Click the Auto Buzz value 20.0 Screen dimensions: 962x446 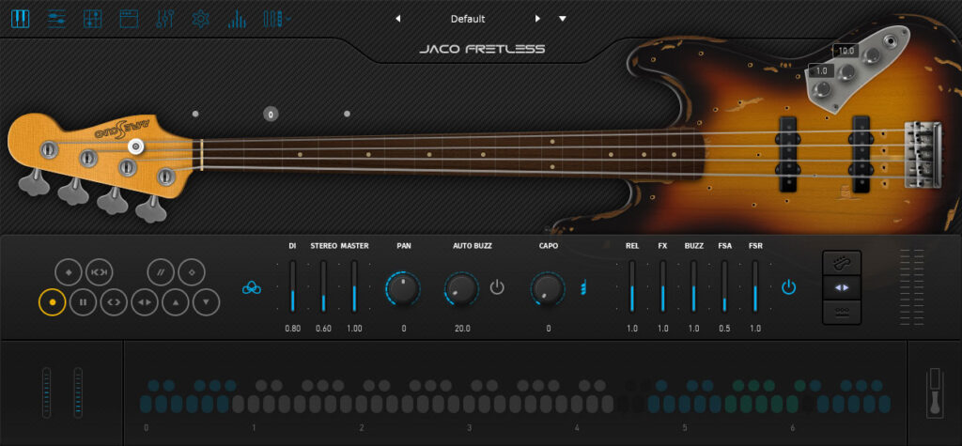[x=461, y=329]
